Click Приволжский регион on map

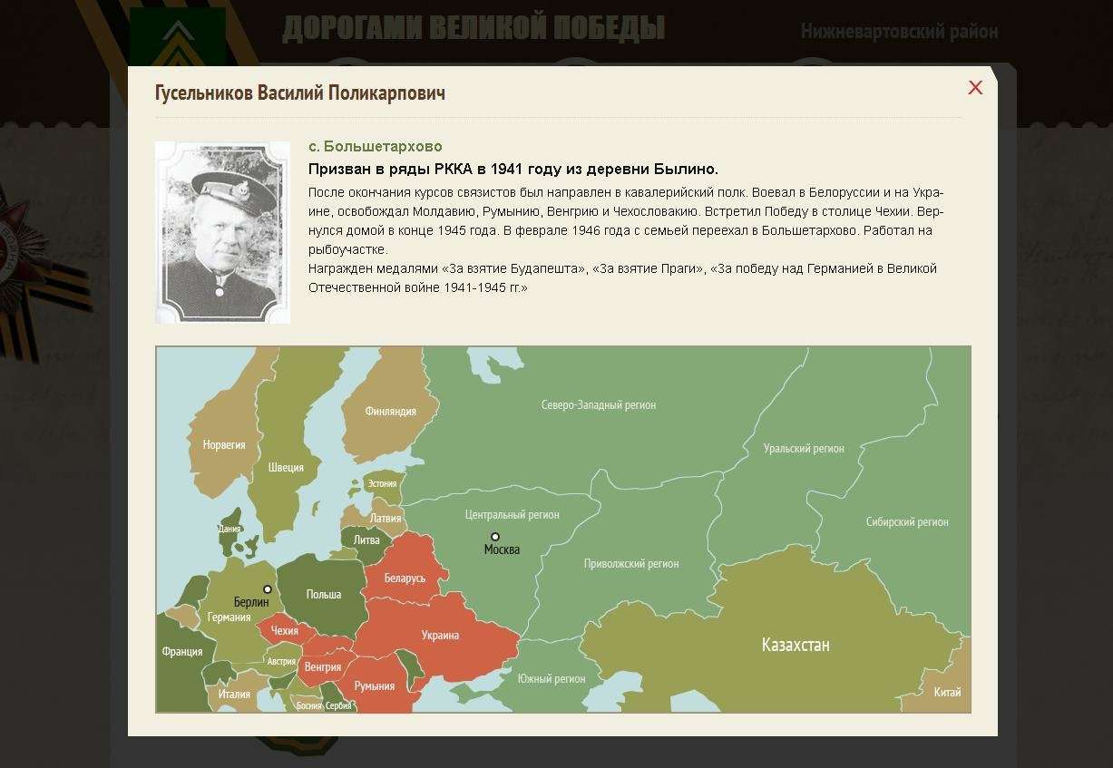click(631, 563)
